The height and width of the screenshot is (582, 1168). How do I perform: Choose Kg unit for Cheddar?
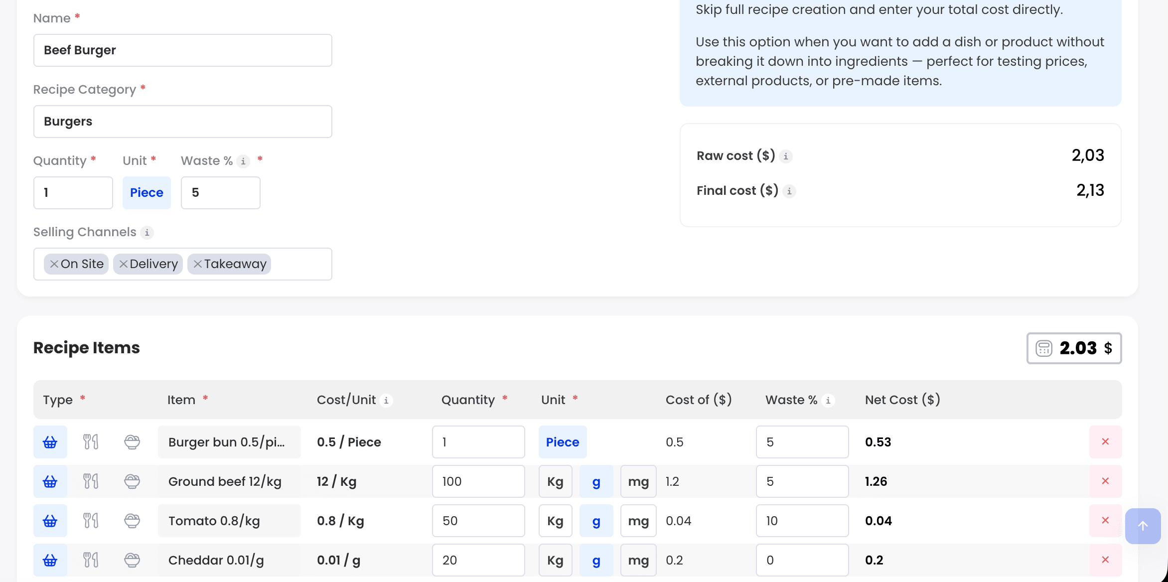point(556,560)
